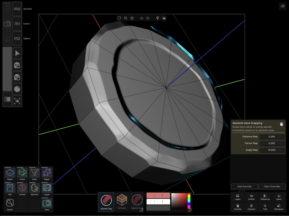Click the Add Override button
Viewport: 289px width, 216px height.
(x=244, y=186)
